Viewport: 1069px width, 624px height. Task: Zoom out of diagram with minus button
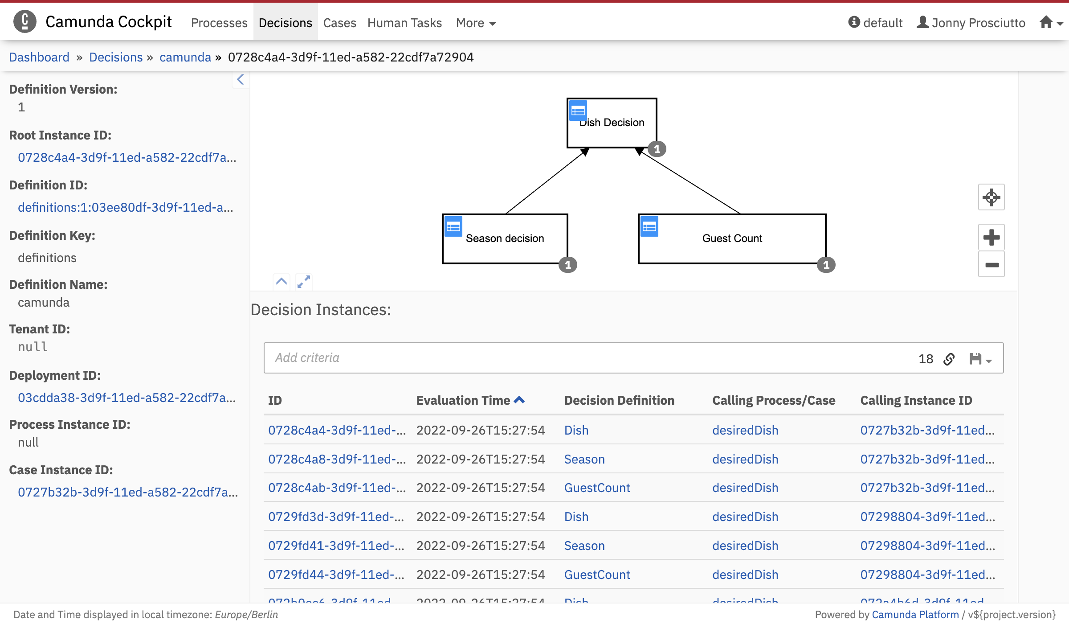pyautogui.click(x=991, y=264)
